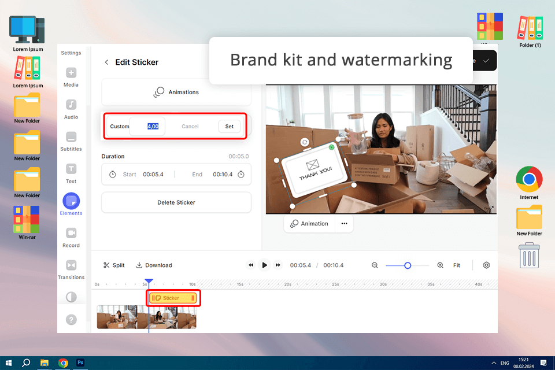The width and height of the screenshot is (555, 370).
Task: Cancel the custom duration entry
Action: [190, 127]
